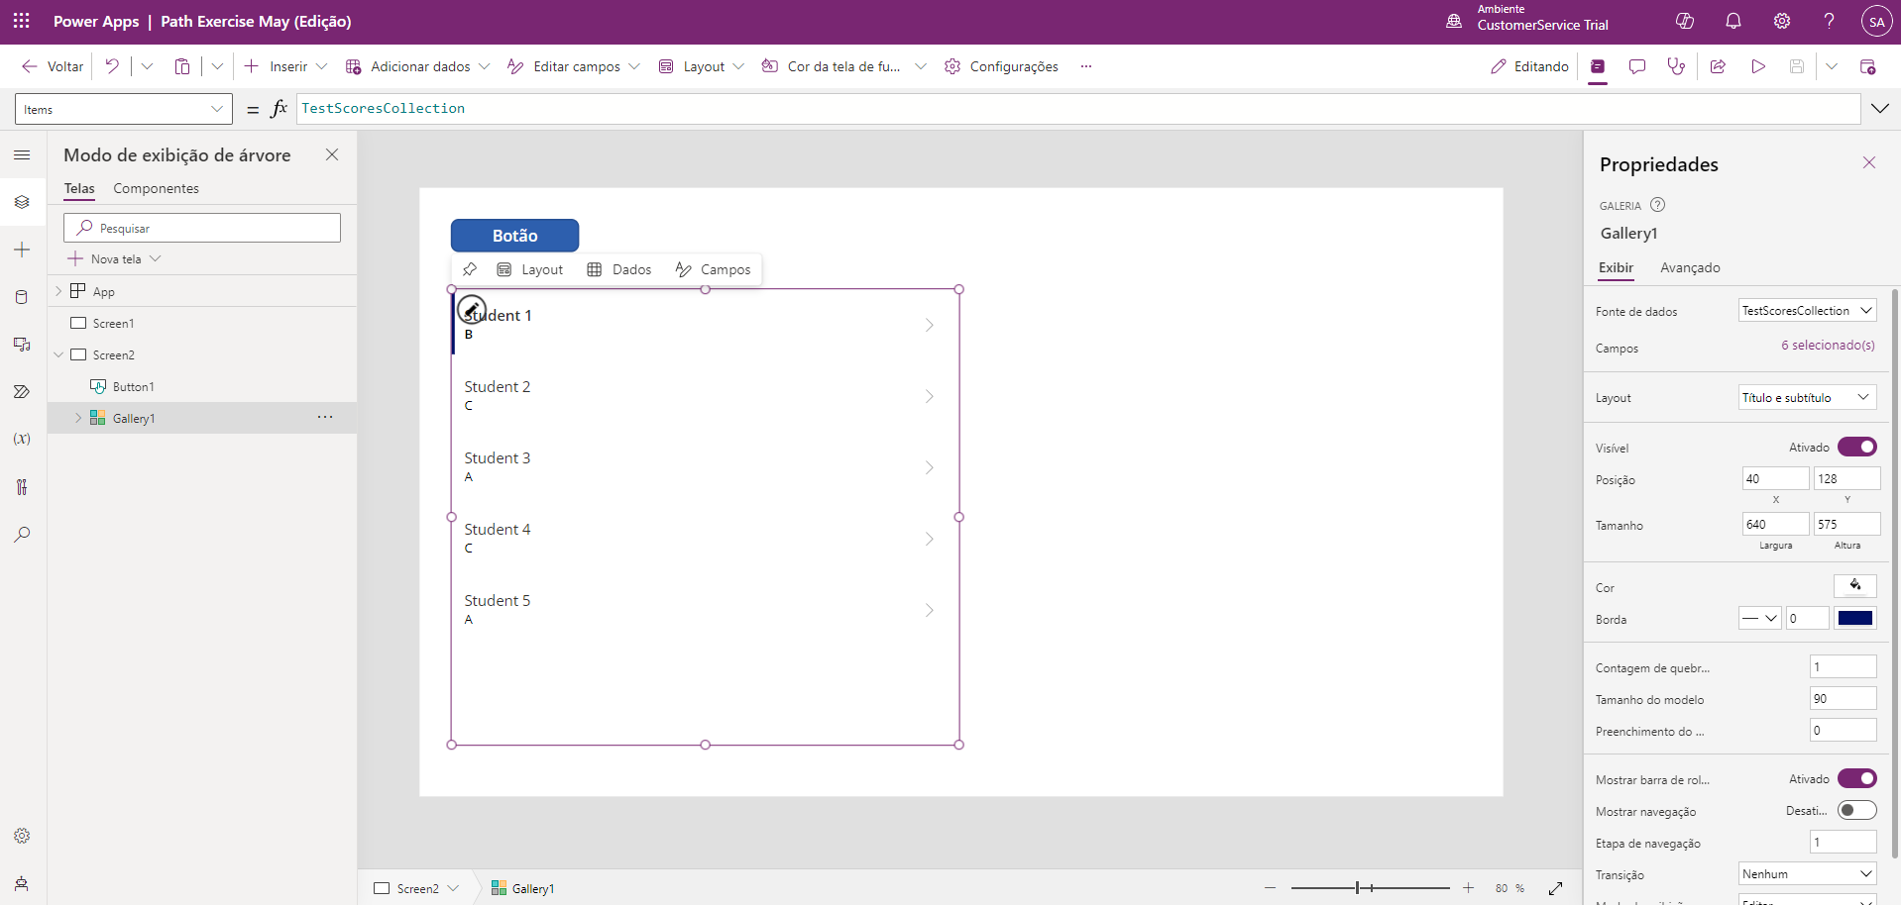The image size is (1901, 905).
Task: Click Editar campos button
Action: 573,66
